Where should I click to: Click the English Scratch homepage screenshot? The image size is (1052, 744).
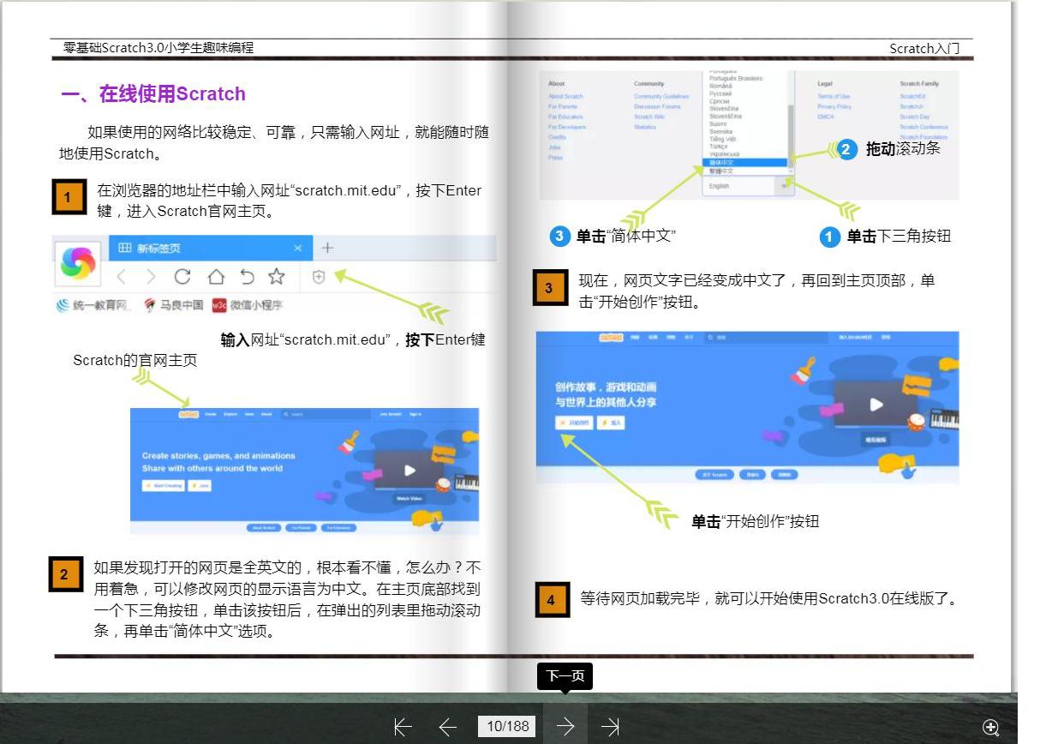click(x=304, y=471)
